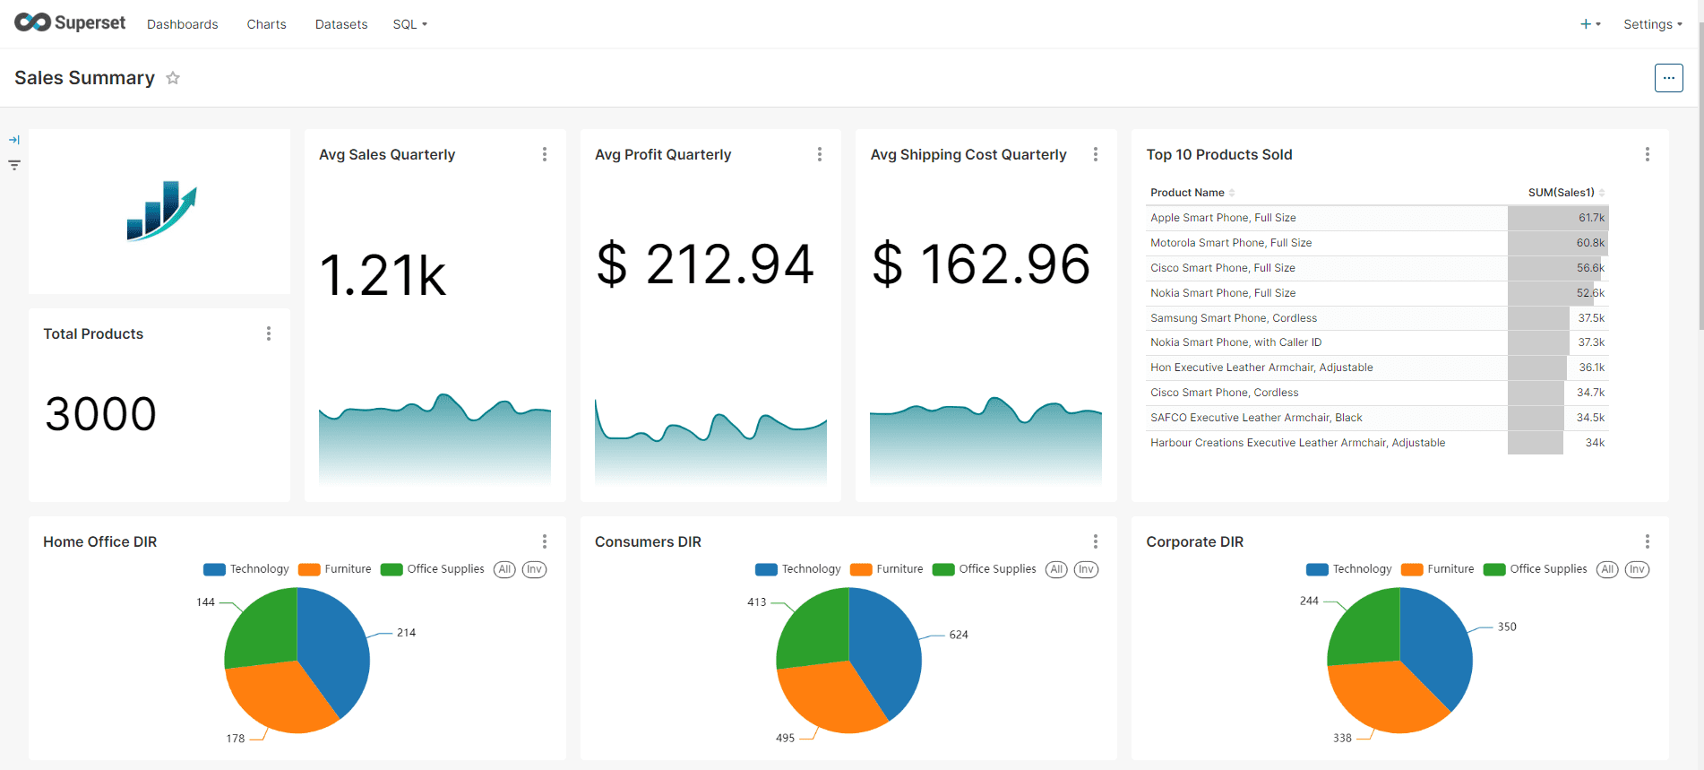Open the Datasets menu item
The width and height of the screenshot is (1704, 770).
[x=340, y=24]
